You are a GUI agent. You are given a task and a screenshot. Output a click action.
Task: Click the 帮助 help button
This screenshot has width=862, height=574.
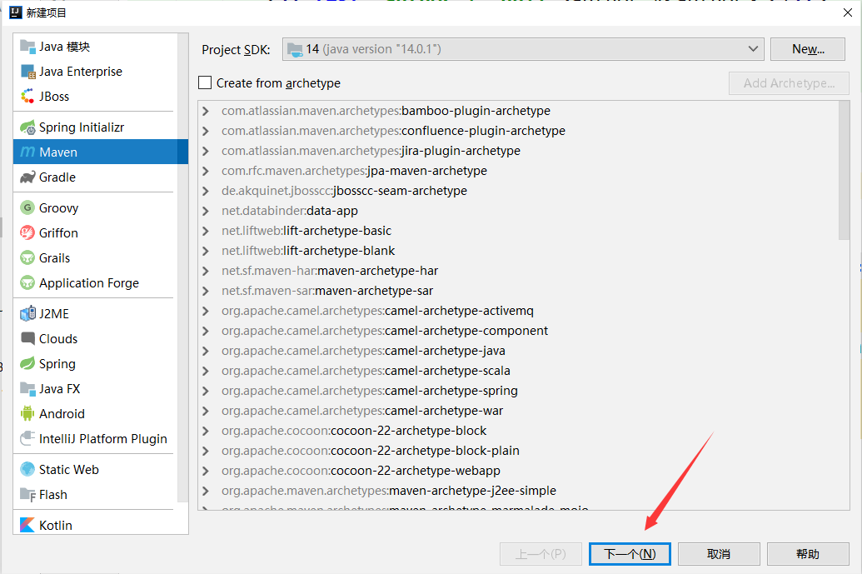pos(808,554)
